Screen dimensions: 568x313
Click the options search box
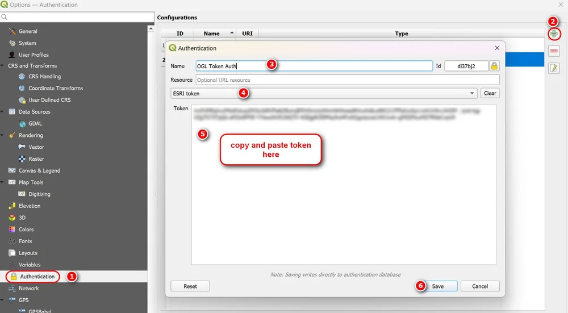click(77, 17)
